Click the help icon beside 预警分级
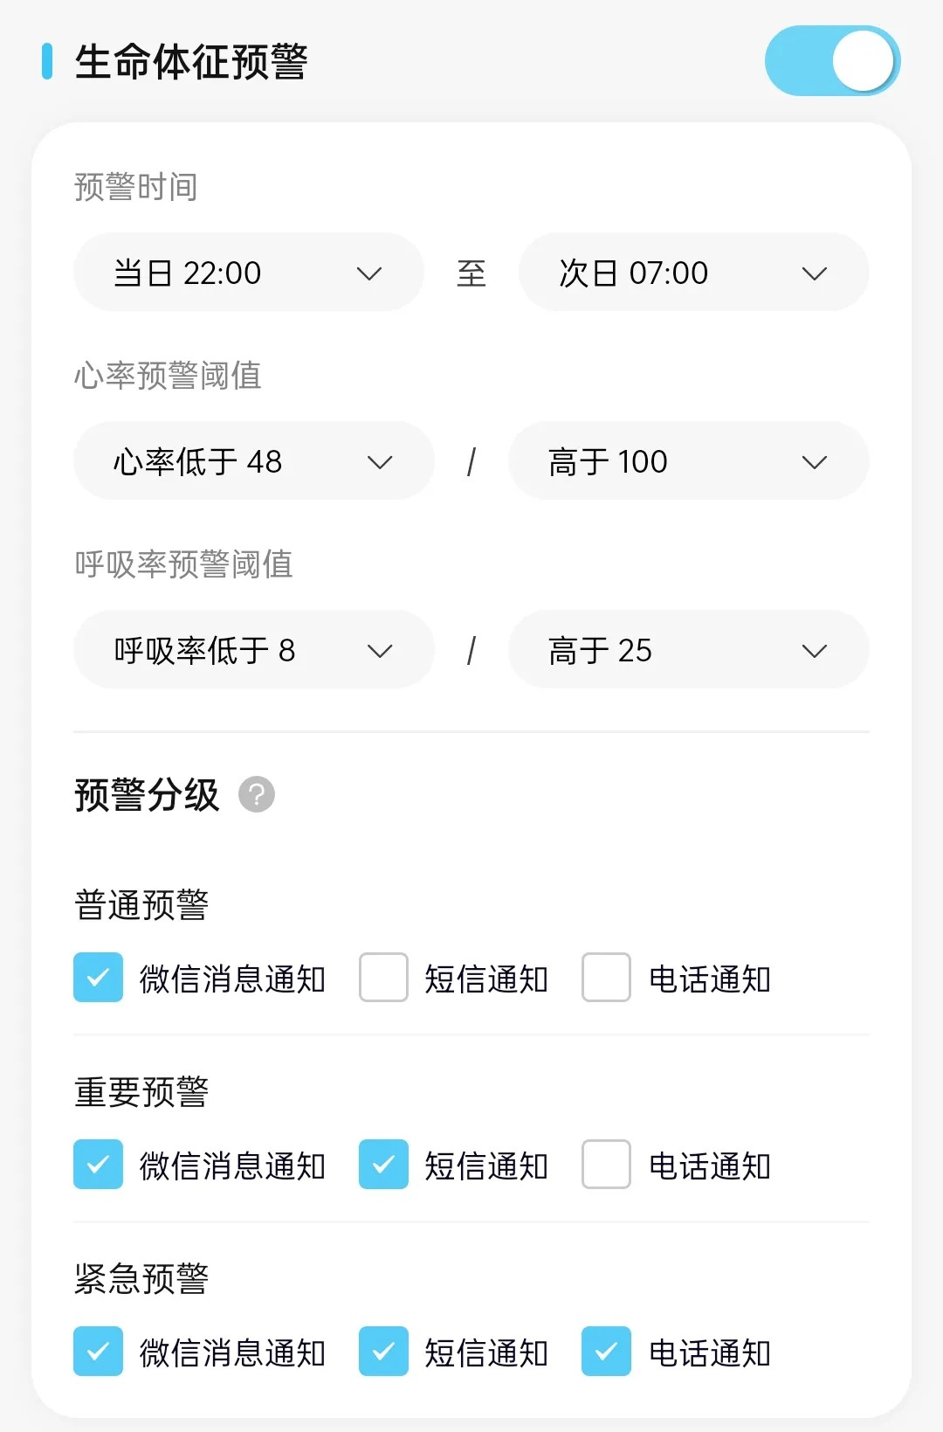This screenshot has width=943, height=1432. [x=257, y=794]
